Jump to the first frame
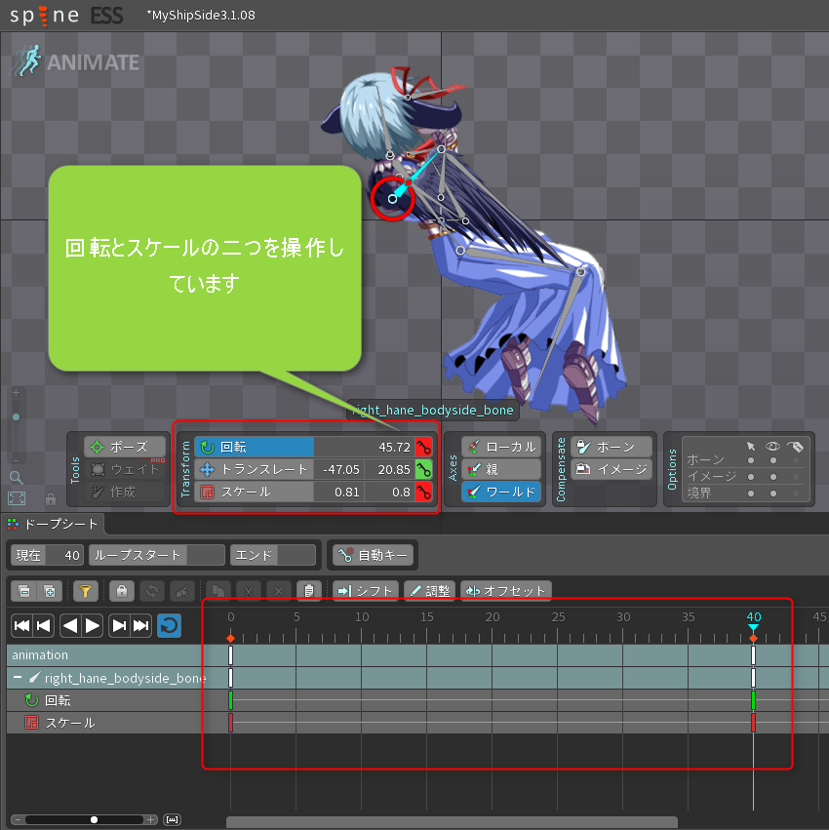This screenshot has height=830, width=829. pos(21,626)
